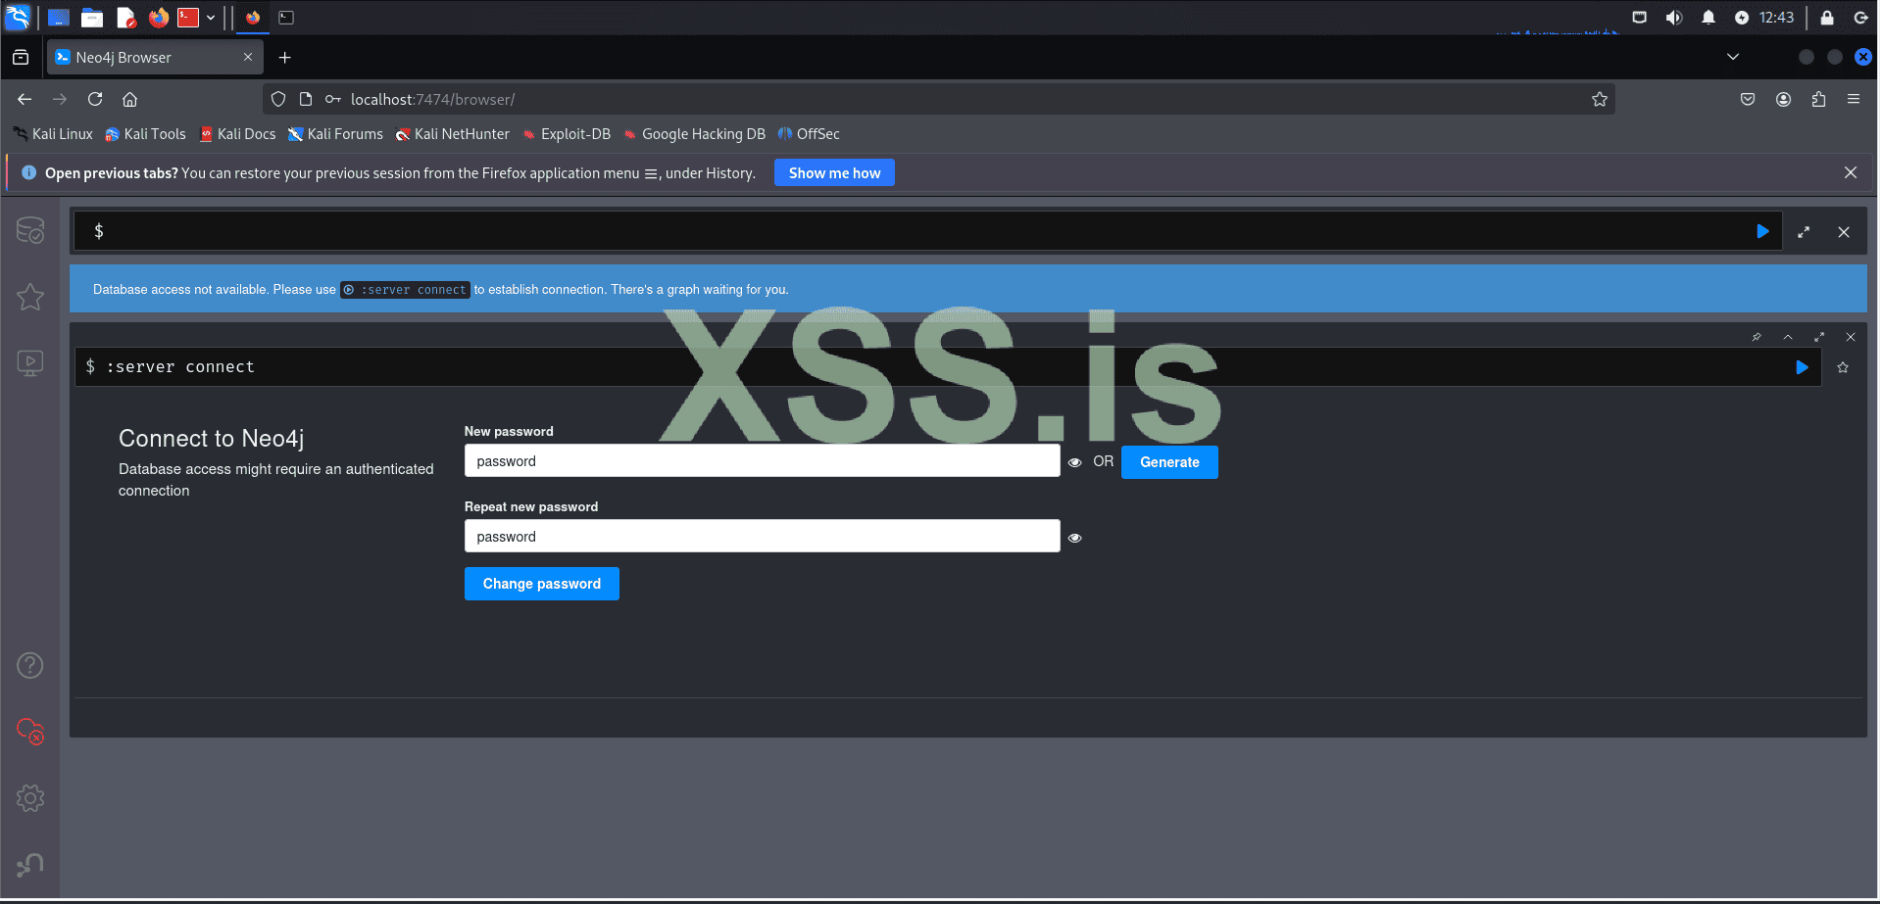View site information page icon

(306, 99)
